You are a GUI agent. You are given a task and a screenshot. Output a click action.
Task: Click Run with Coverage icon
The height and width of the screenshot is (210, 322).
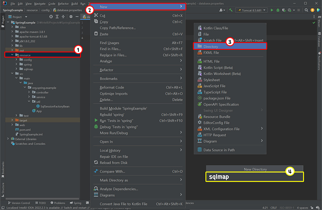(284, 10)
